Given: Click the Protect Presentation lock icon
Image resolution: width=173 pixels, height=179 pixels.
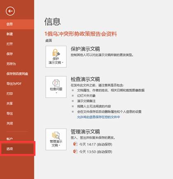Looking at the screenshot, I should pos(56,53).
